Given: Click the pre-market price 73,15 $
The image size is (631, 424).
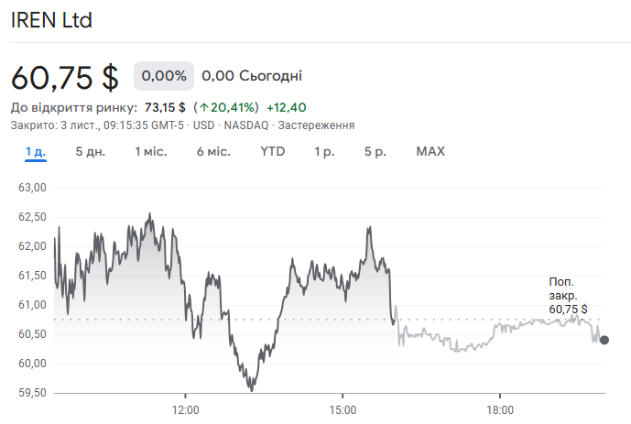Looking at the screenshot, I should [165, 107].
